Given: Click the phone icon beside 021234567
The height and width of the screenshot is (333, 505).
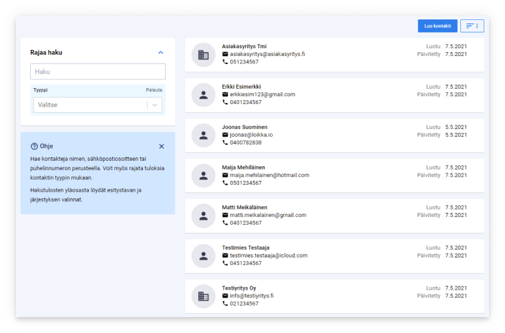Looking at the screenshot, I should click(x=225, y=304).
